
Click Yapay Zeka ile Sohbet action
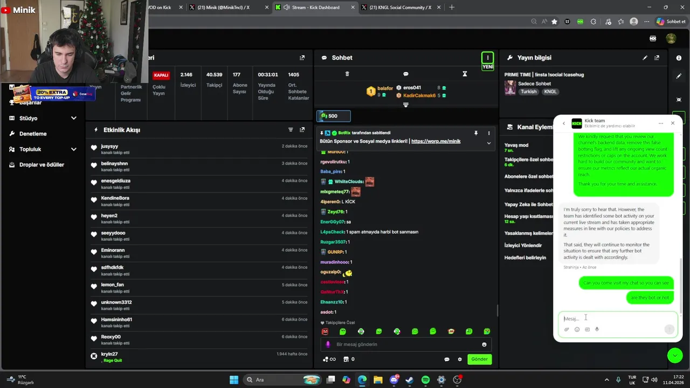click(529, 205)
